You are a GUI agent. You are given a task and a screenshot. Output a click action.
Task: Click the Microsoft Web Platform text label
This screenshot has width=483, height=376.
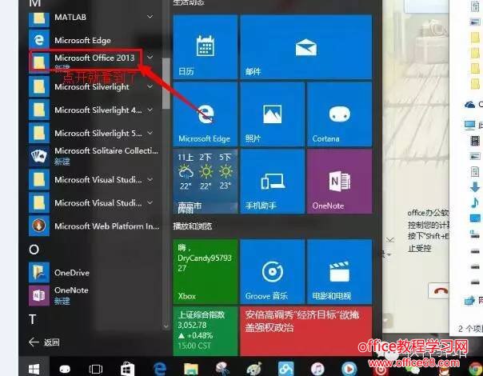(x=107, y=226)
